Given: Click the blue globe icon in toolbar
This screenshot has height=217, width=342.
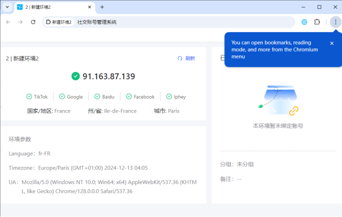Looking at the screenshot, I should pos(304,22).
